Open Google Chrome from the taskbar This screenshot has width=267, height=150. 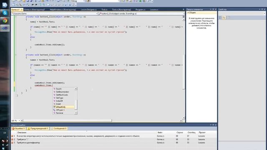5,21
